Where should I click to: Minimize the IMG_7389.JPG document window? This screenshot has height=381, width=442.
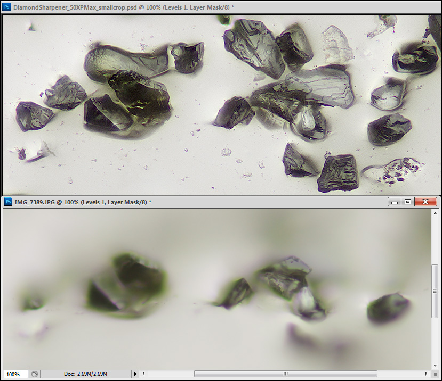[x=395, y=202]
